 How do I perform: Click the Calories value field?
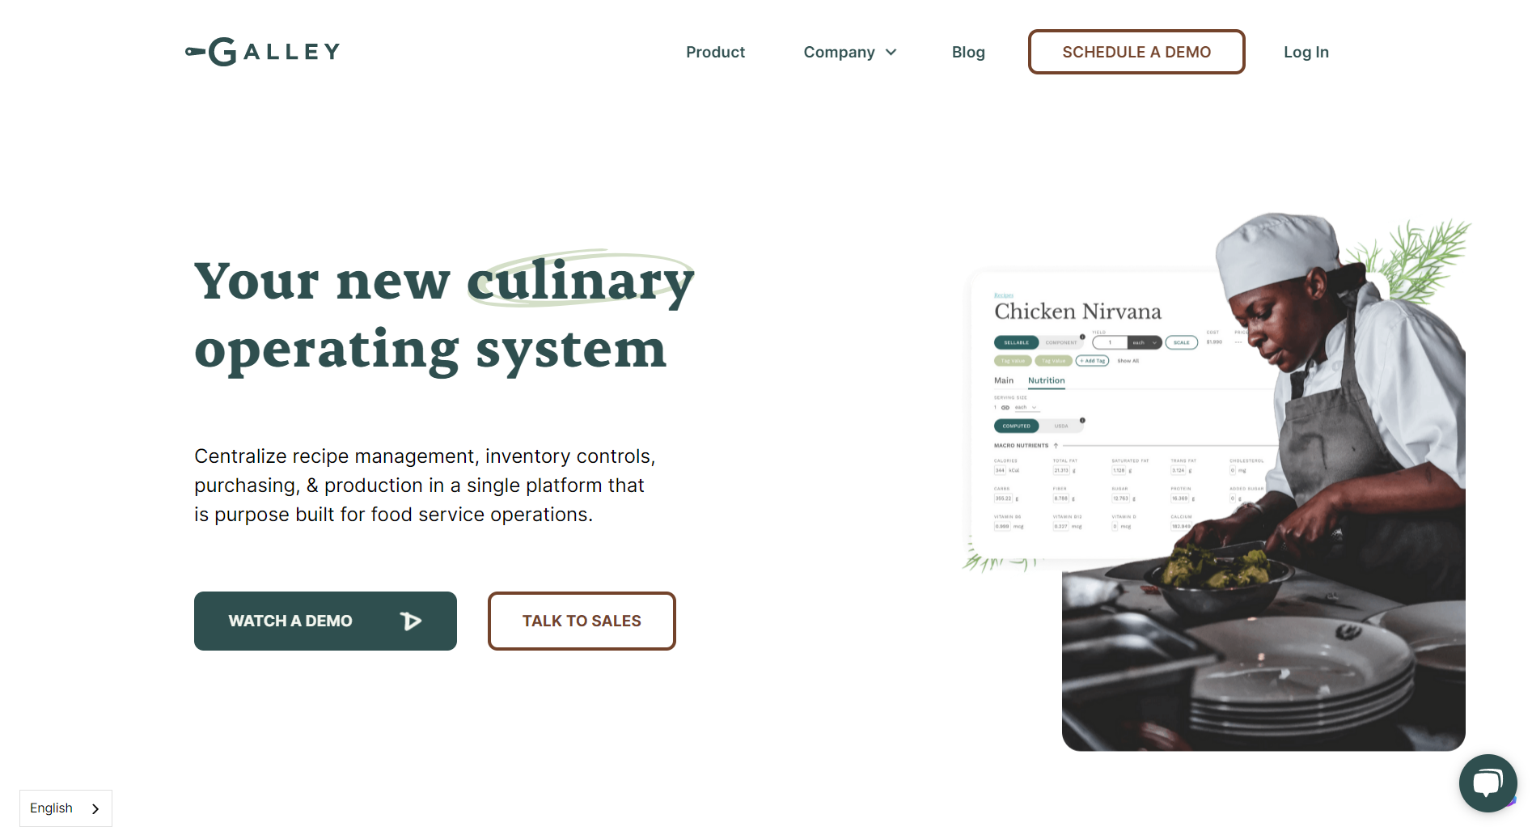1000,470
